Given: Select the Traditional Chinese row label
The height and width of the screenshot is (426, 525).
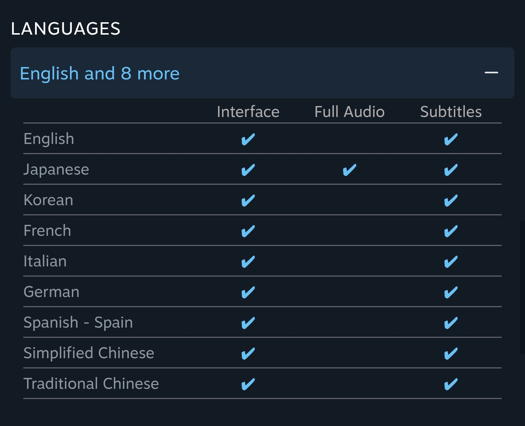Looking at the screenshot, I should pyautogui.click(x=91, y=384).
